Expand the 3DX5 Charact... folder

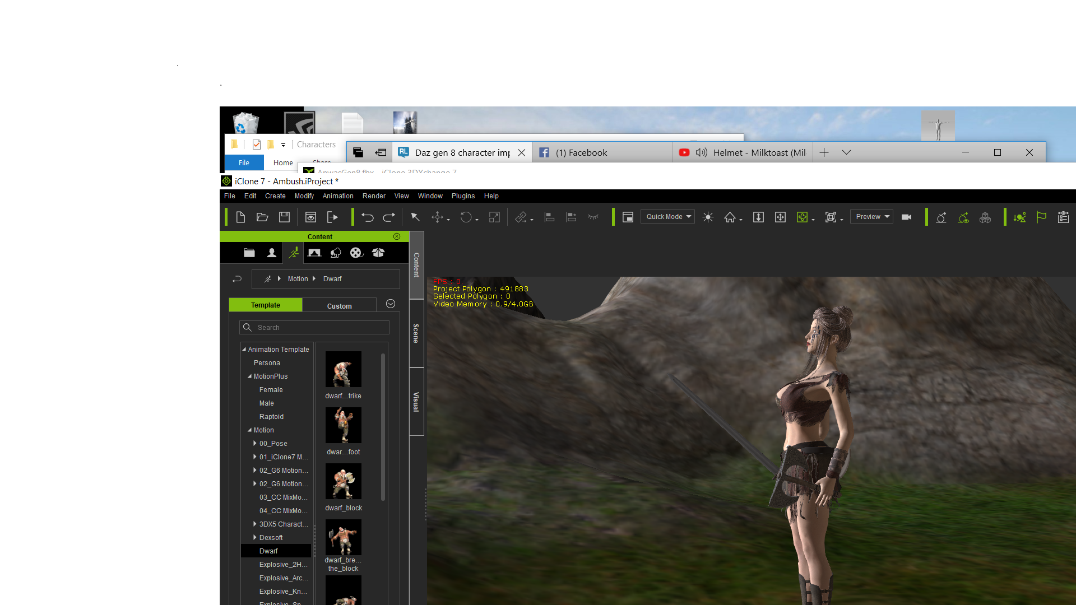coord(254,524)
